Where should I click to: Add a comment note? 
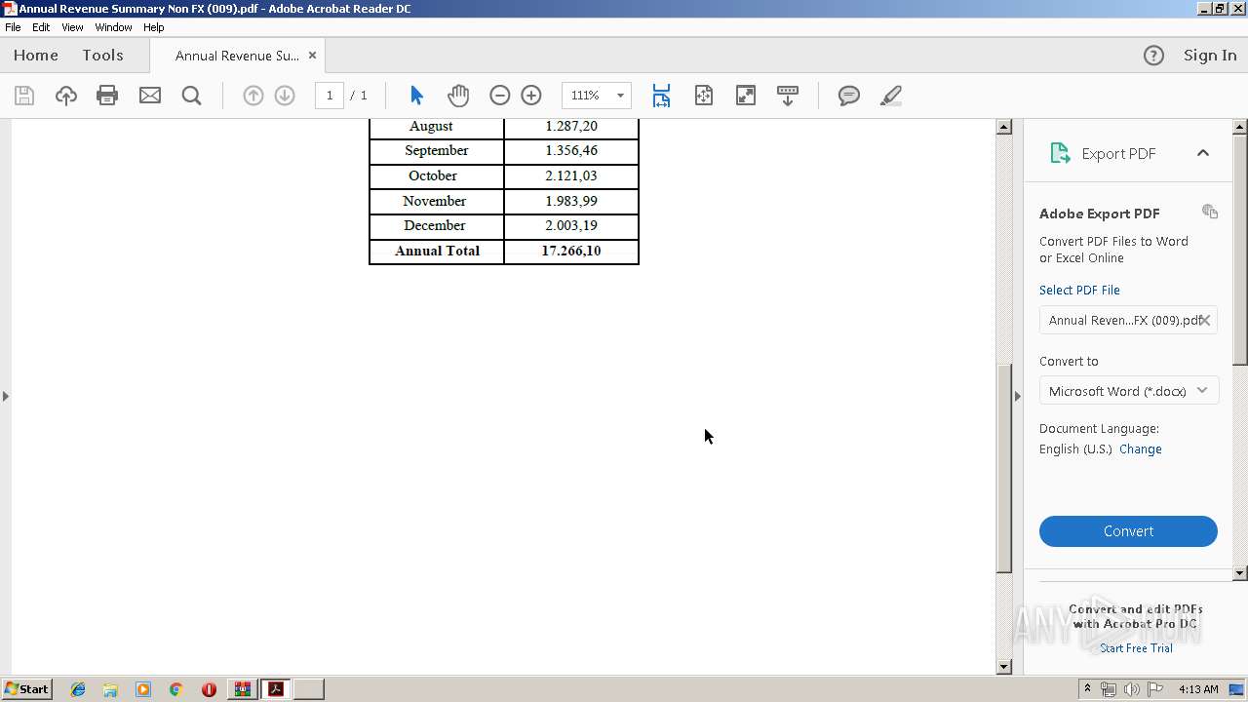point(849,96)
